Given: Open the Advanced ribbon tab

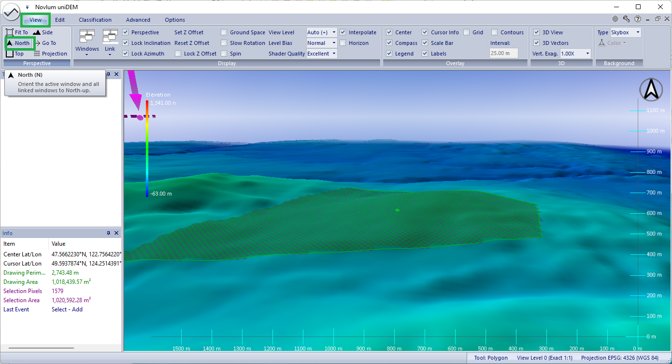Looking at the screenshot, I should point(138,20).
